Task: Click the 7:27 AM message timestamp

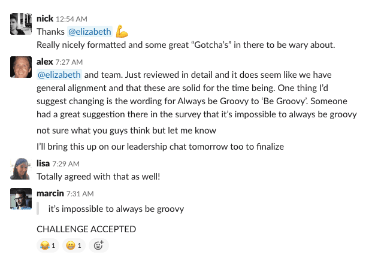Action: tap(68, 62)
